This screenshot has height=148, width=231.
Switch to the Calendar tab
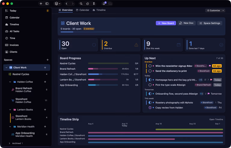[x=83, y=10]
